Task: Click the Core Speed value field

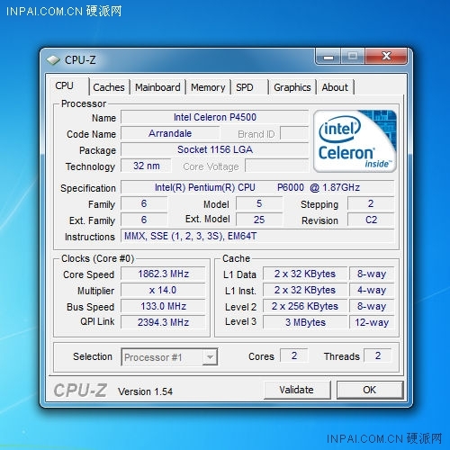Action: (x=163, y=274)
